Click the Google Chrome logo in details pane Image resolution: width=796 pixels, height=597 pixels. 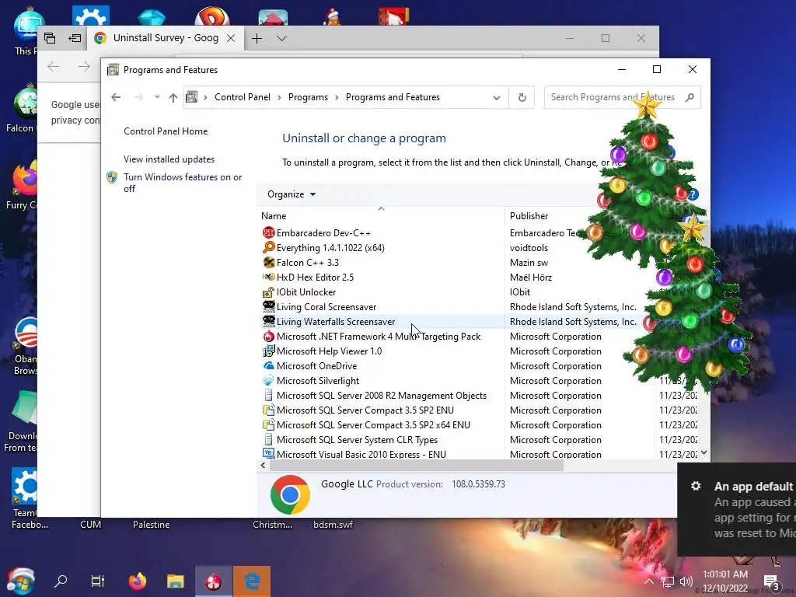click(290, 494)
